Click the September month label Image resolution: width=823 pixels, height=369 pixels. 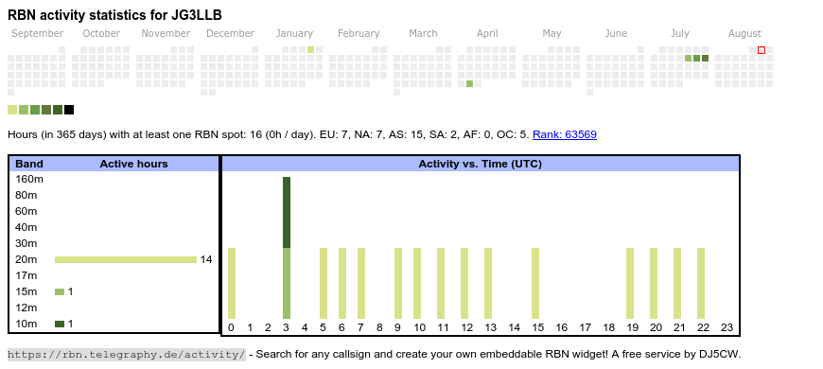pyautogui.click(x=37, y=34)
